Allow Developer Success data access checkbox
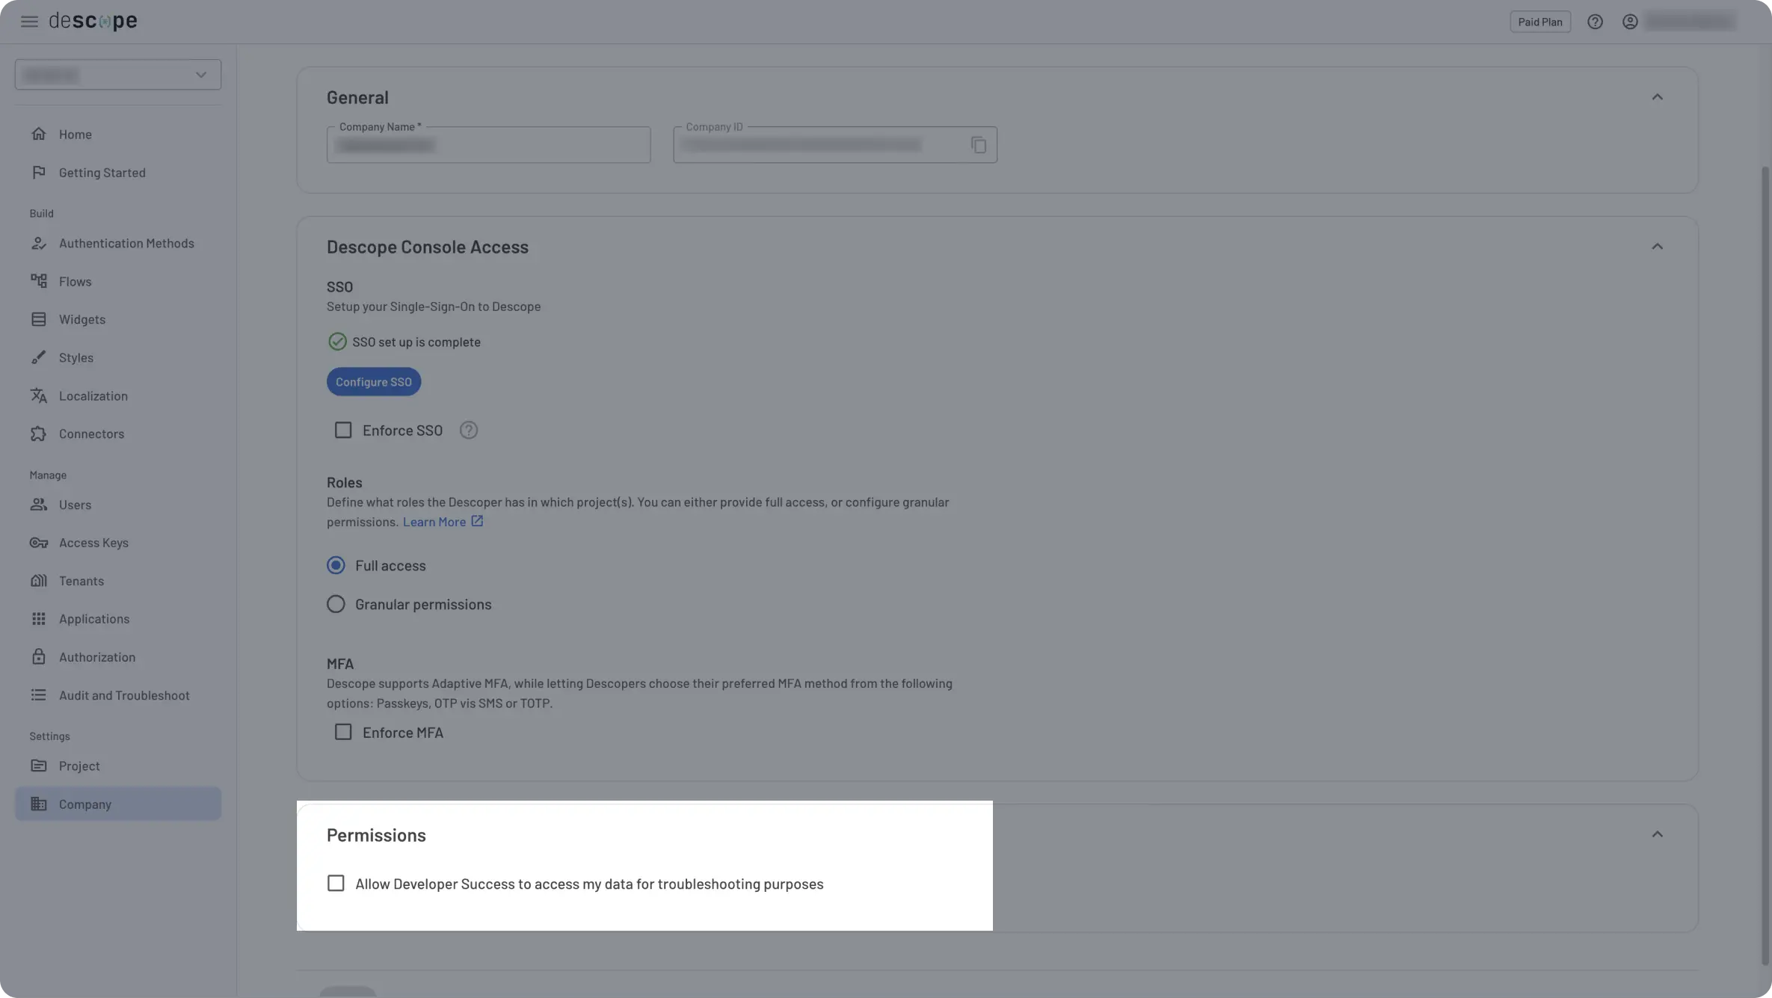Viewport: 1772px width, 998px height. coord(336,884)
